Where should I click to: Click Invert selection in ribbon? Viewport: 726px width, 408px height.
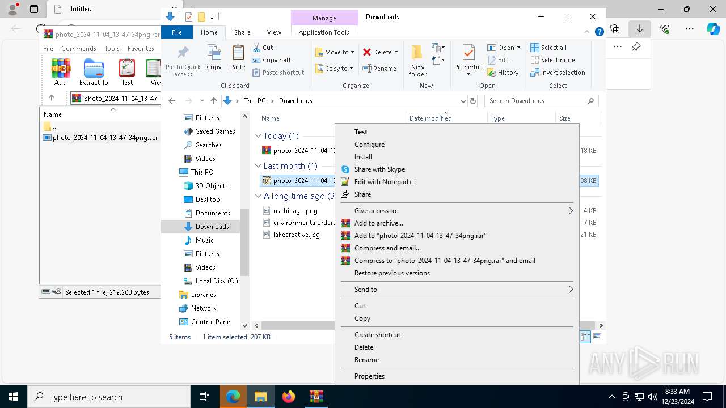(x=558, y=73)
